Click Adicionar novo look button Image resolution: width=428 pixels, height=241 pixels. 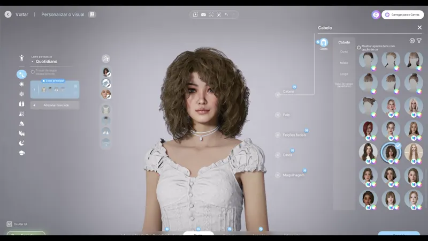[55, 105]
